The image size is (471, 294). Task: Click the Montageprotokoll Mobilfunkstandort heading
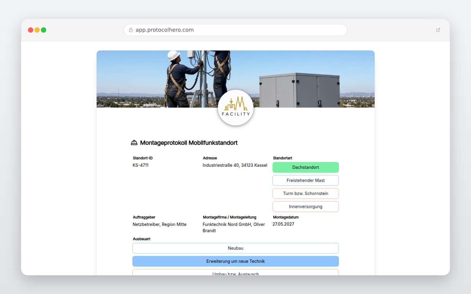pyautogui.click(x=189, y=143)
